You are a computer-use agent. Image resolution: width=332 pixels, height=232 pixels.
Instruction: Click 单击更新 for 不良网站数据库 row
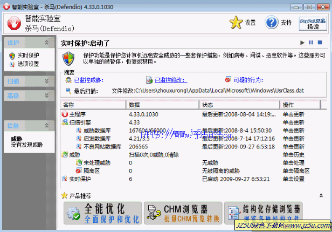coord(293,147)
